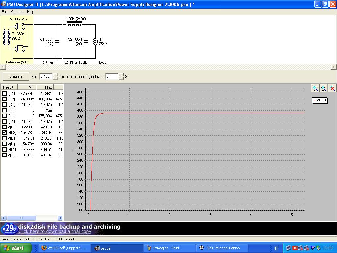The image size is (337, 253).
Task: Open the Windows start menu
Action: tap(15, 248)
